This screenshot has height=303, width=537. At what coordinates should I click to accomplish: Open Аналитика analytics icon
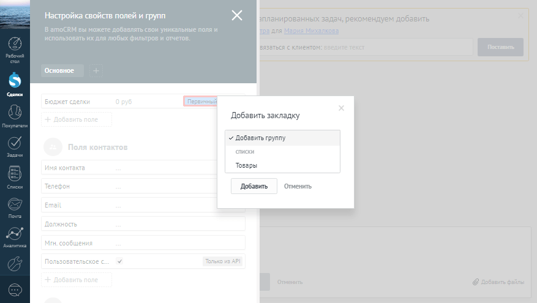point(15,237)
